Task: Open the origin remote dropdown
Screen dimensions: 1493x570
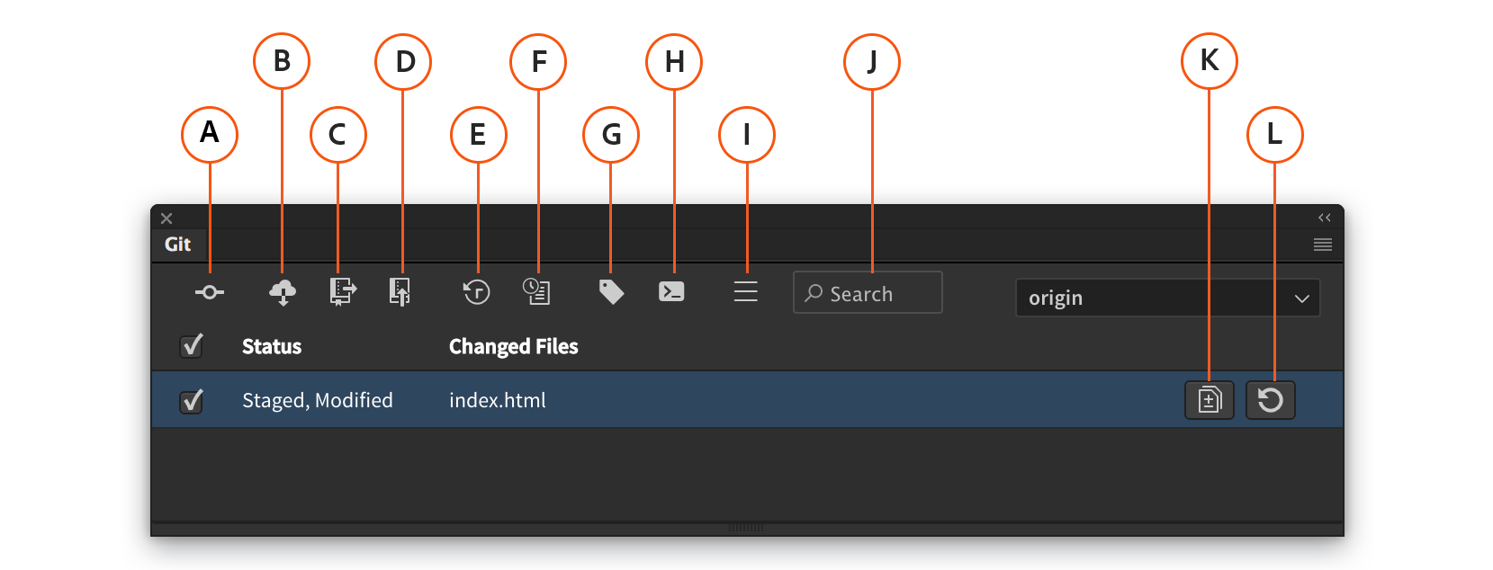Action: [x=1167, y=298]
